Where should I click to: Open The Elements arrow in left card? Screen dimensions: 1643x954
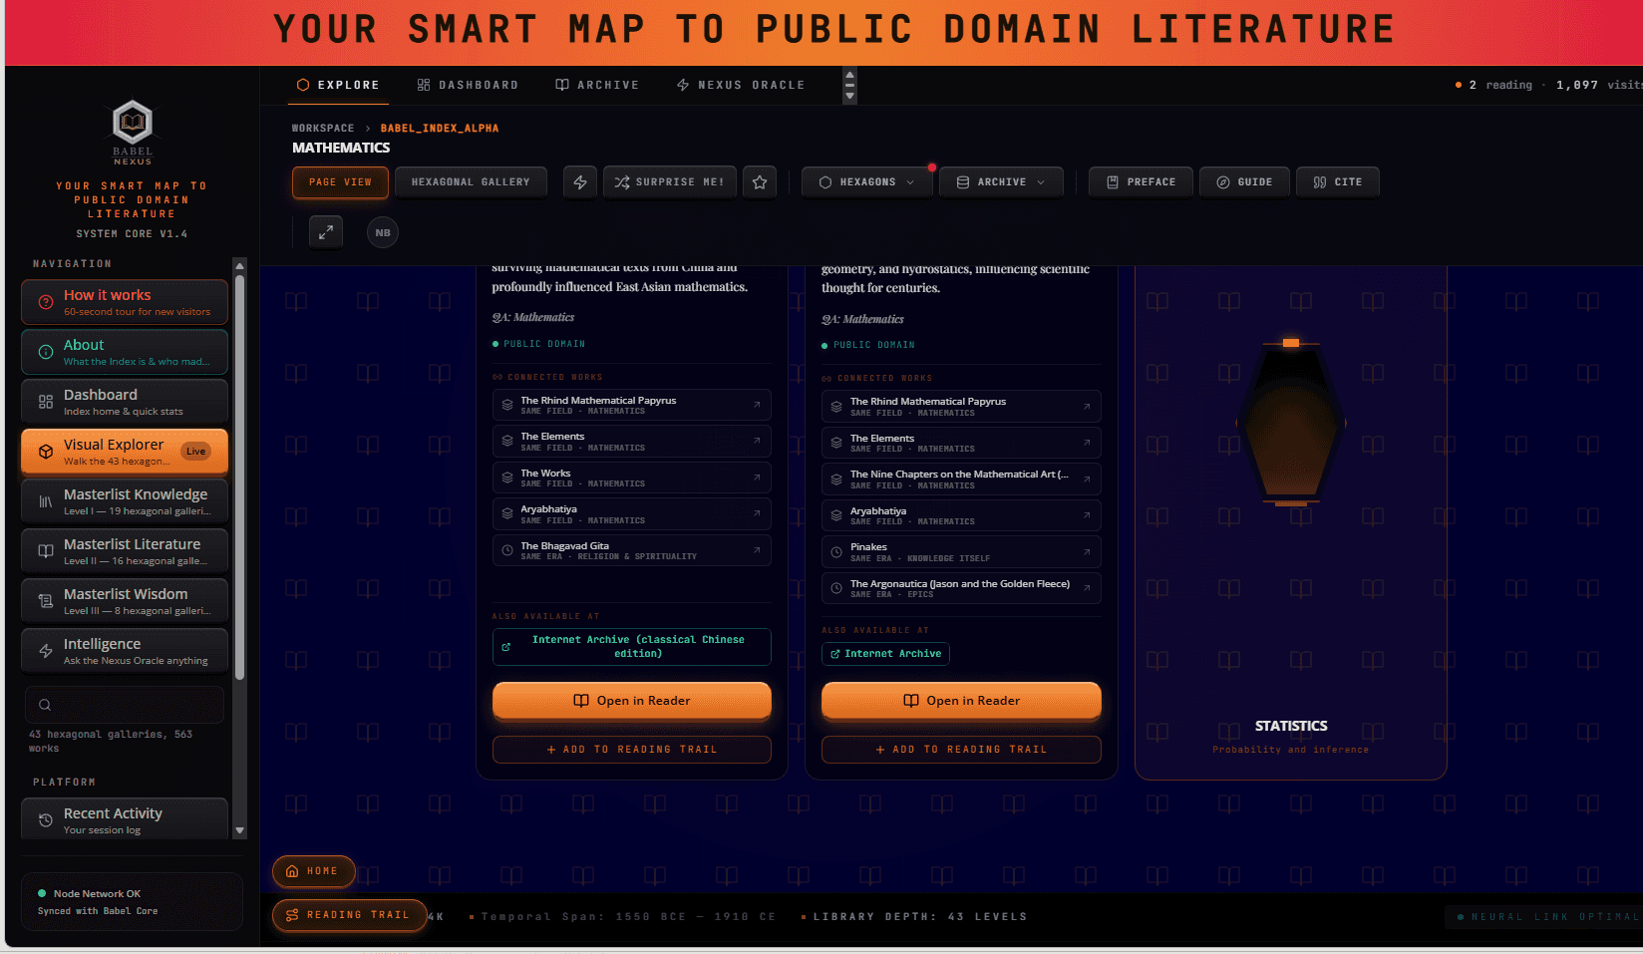click(757, 441)
